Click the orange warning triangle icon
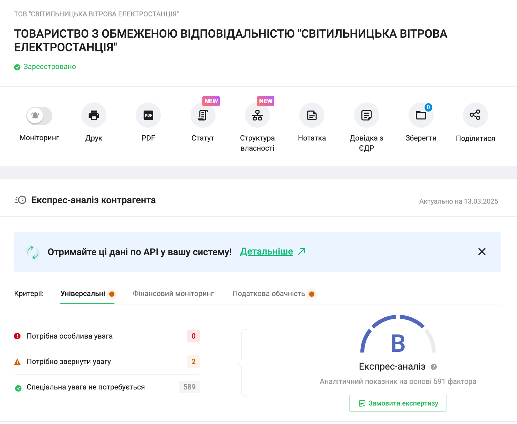This screenshot has width=517, height=424. [17, 362]
